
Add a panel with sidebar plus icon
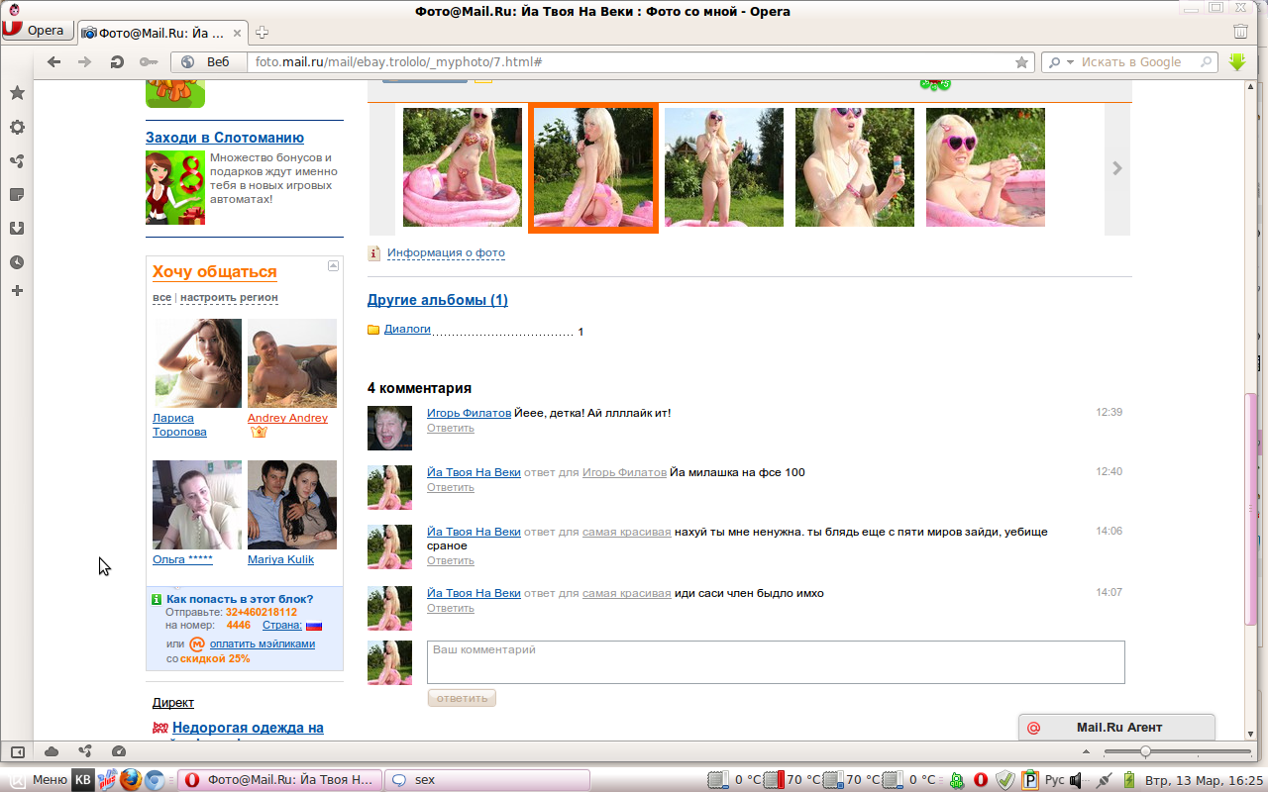point(17,291)
